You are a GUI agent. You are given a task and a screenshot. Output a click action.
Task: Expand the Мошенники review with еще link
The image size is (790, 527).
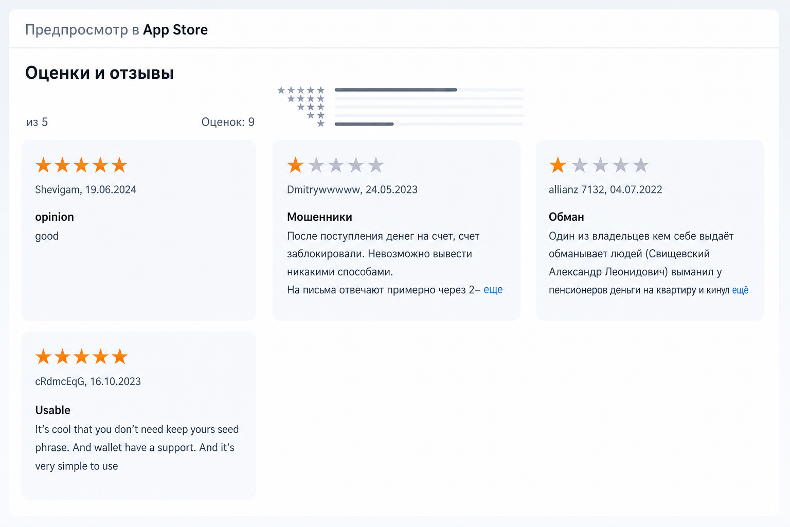click(493, 290)
